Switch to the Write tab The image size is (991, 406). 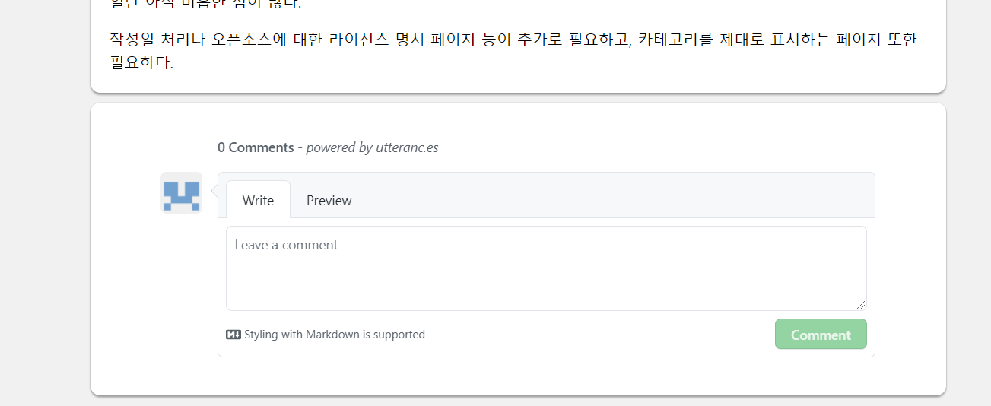click(x=258, y=201)
